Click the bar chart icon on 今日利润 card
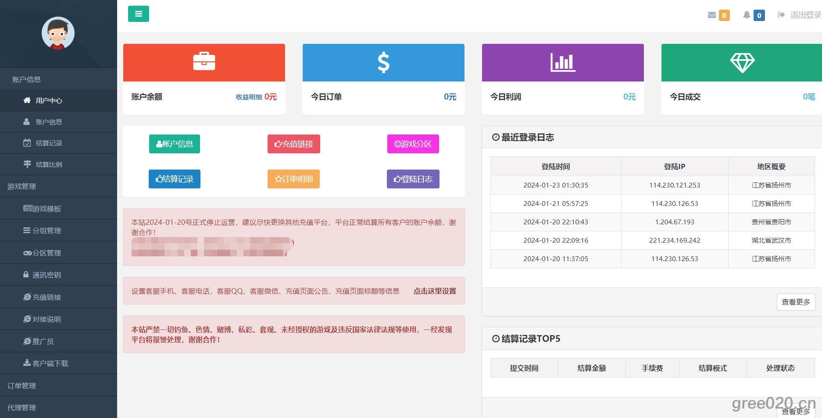Screen dimensions: 822x418 pos(563,62)
